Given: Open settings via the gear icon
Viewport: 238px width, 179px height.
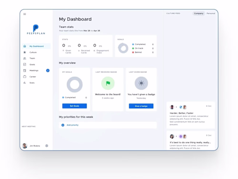Looking at the screenshot, I should click(x=47, y=146).
